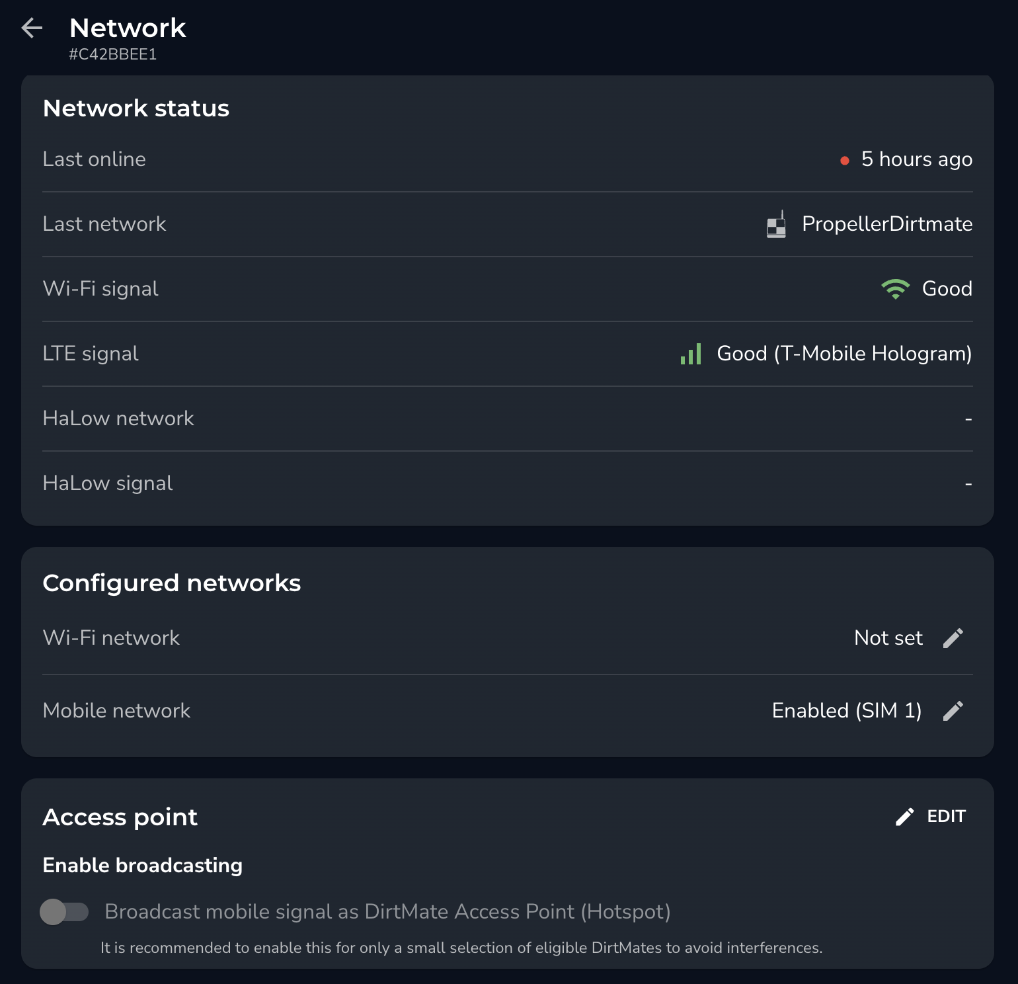Click the red offline status dot
The width and height of the screenshot is (1018, 984).
pos(844,161)
